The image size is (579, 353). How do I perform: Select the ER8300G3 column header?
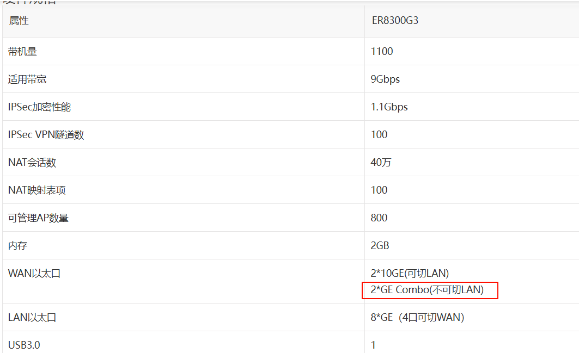click(394, 21)
